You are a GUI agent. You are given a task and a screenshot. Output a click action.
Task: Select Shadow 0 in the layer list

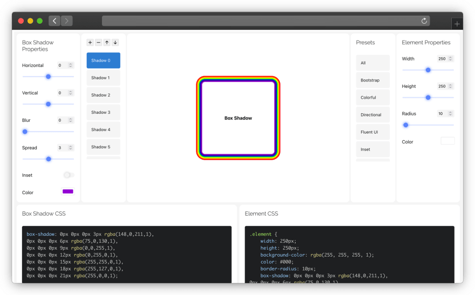pyautogui.click(x=103, y=60)
